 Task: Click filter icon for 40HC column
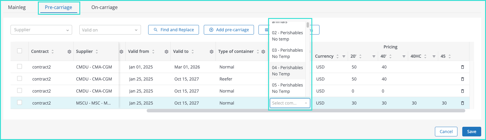click(434, 56)
